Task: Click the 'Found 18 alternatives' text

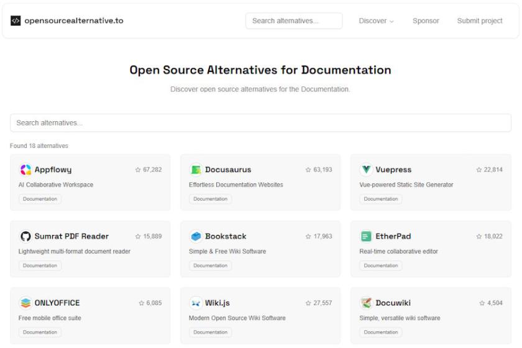Action: 39,145
